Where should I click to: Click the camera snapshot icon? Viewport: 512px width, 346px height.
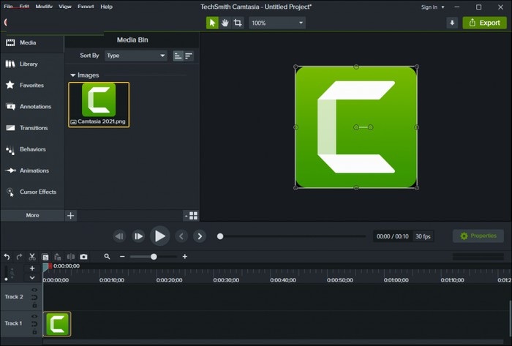(x=83, y=257)
